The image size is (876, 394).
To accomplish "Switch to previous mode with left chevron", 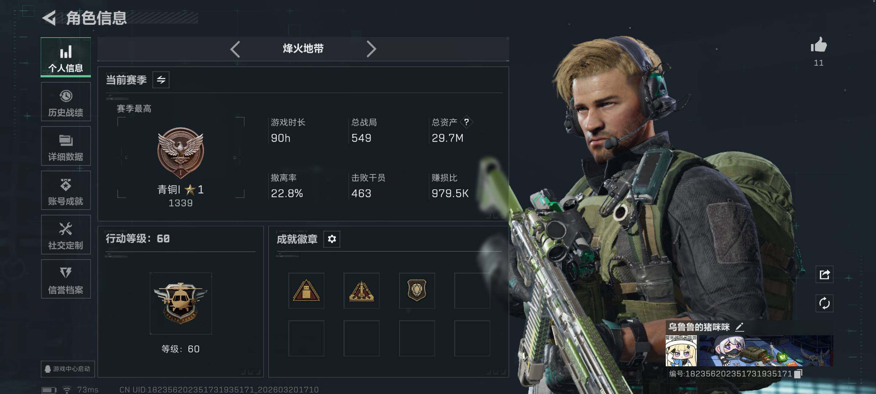I will (235, 49).
